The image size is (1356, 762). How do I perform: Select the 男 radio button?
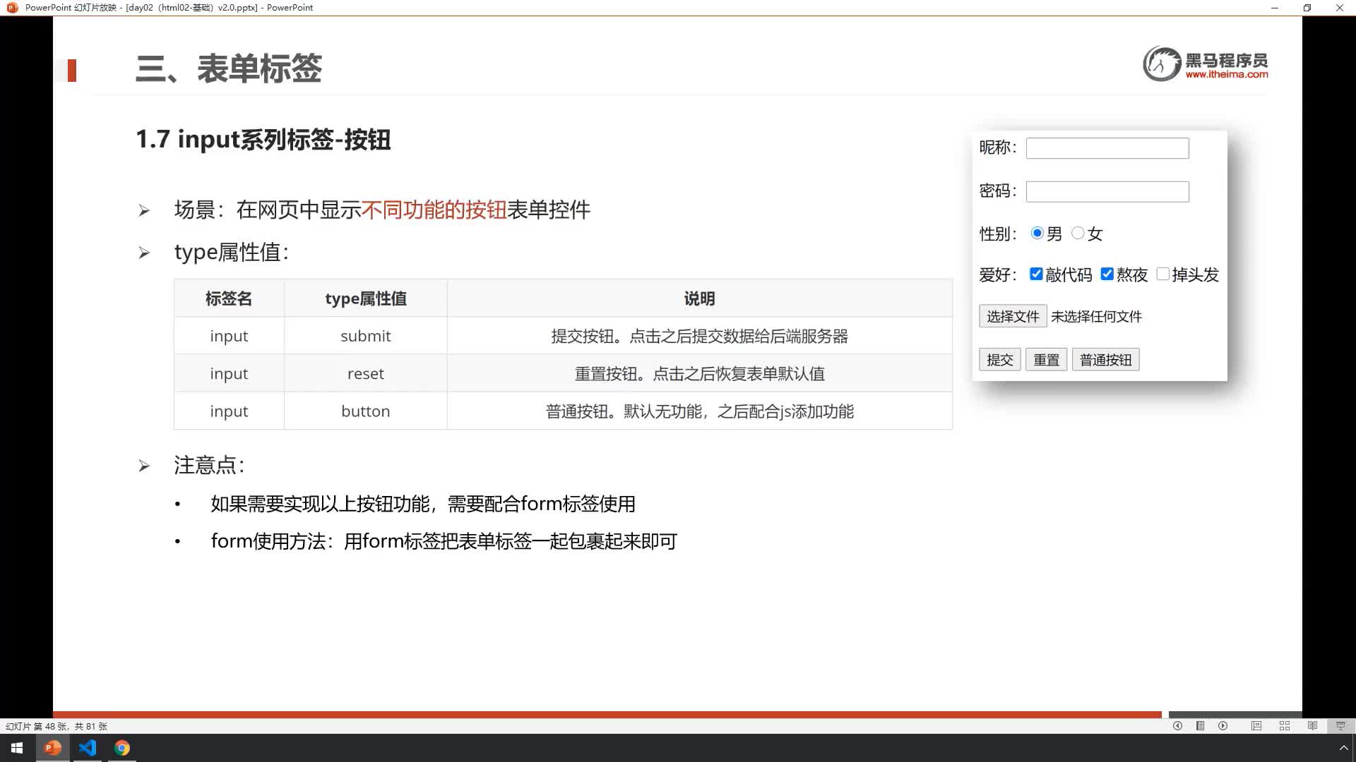1037,233
